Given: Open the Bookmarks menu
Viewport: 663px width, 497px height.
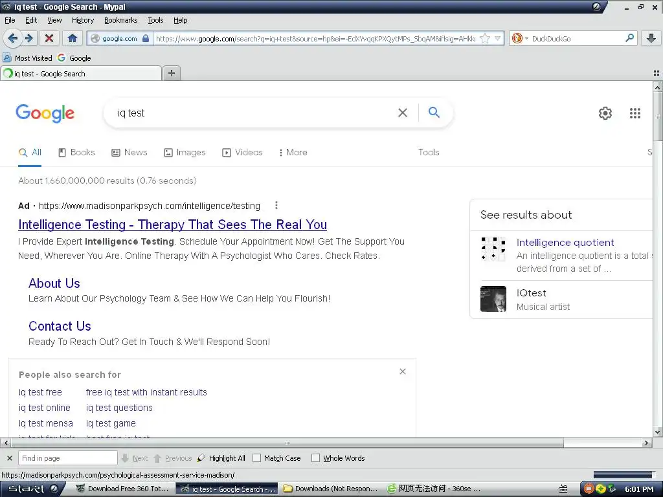Looking at the screenshot, I should (121, 20).
